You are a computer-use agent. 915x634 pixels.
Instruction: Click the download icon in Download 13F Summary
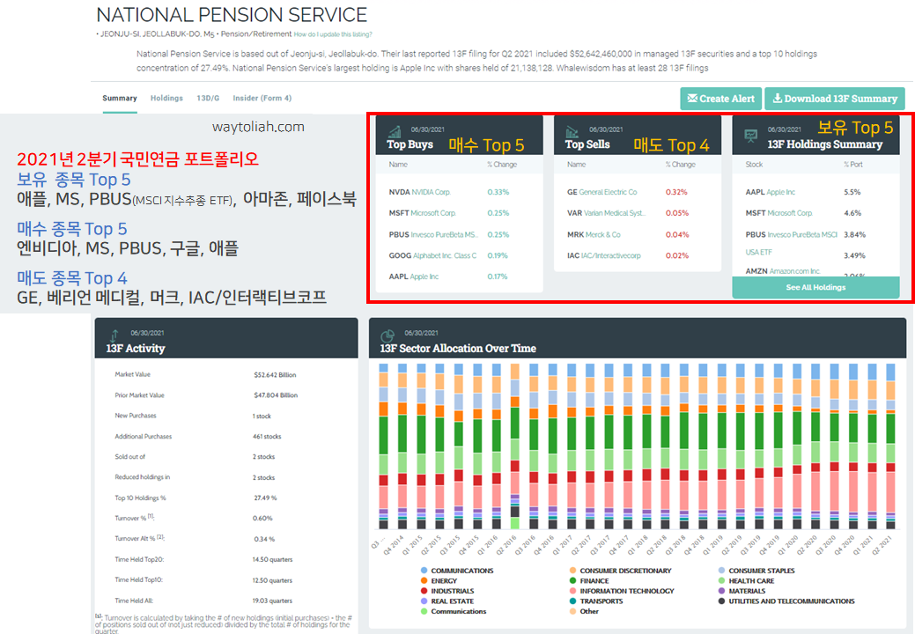pyautogui.click(x=778, y=98)
